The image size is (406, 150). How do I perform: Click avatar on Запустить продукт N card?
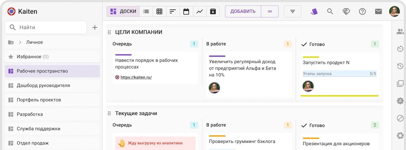[x=308, y=86]
